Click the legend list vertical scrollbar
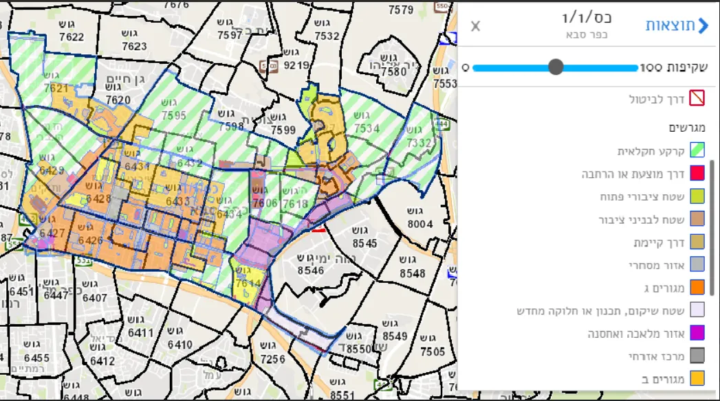 (712, 227)
